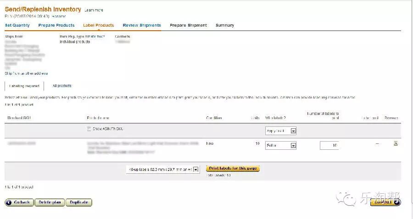Screen dimensions: 413x219
Task: Go to the Prepare Products tab
Action: (x=56, y=25)
